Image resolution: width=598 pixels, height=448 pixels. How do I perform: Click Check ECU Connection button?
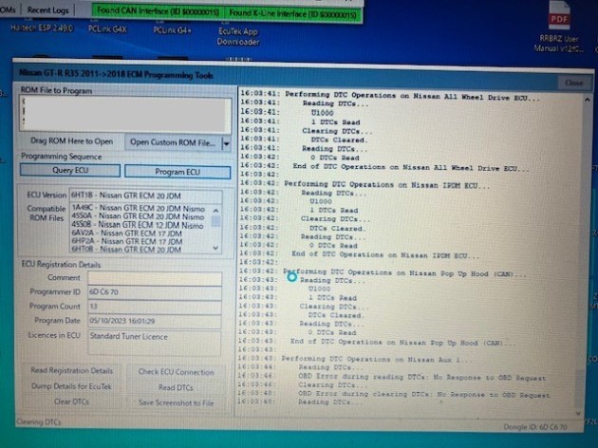(x=177, y=372)
